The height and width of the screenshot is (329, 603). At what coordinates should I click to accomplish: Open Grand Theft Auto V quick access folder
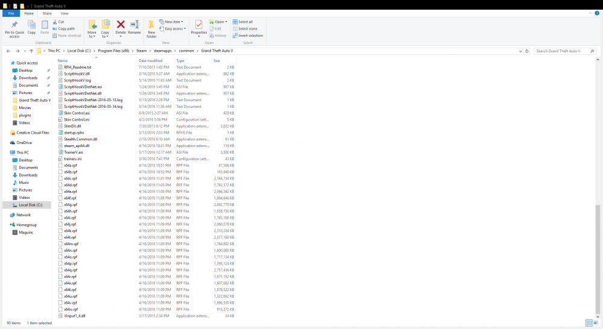click(34, 100)
